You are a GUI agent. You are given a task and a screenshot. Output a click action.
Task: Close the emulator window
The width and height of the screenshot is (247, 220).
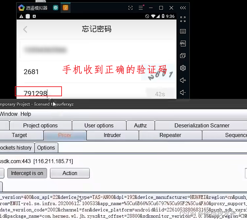click(171, 8)
